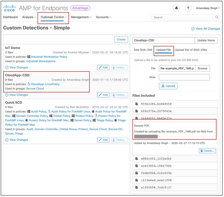Select the IoT Demo list title
Viewport: 224px width, 197px height.
pos(13,48)
